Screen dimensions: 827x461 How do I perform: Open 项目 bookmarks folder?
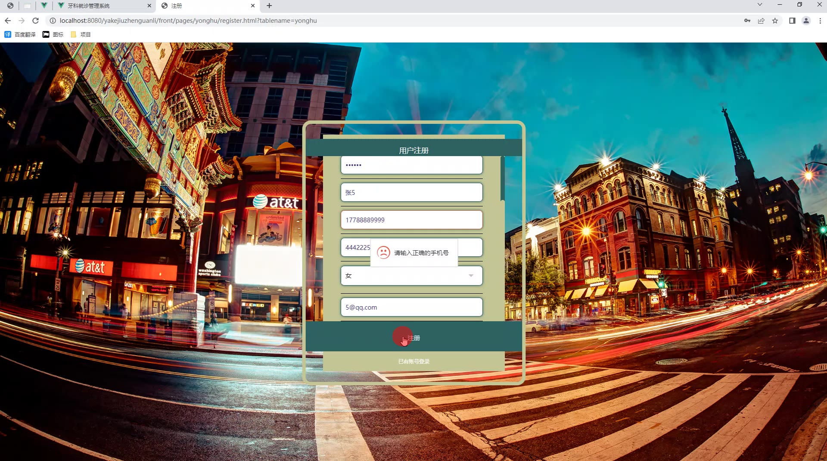pyautogui.click(x=81, y=34)
